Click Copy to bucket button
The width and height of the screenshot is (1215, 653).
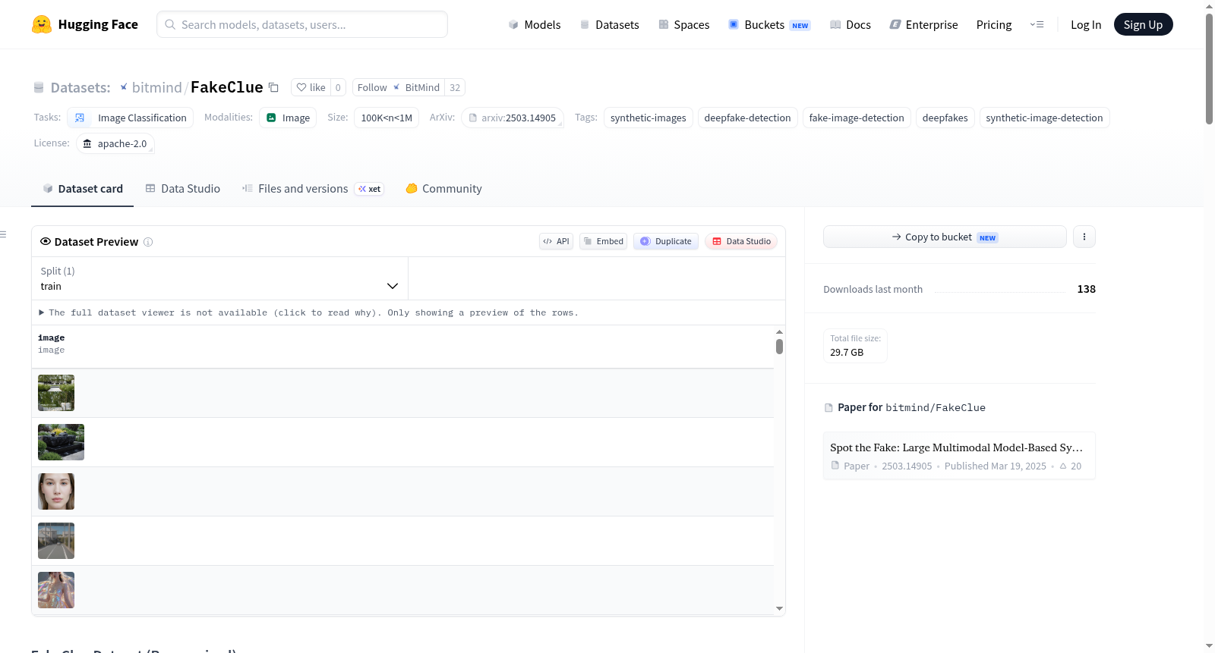coord(945,237)
